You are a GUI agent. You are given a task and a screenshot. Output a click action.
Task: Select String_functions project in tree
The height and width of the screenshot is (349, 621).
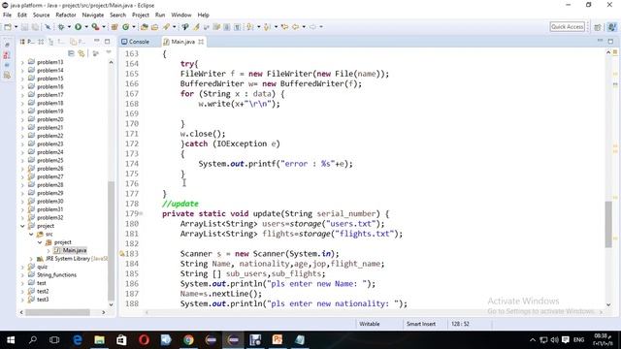tap(56, 275)
